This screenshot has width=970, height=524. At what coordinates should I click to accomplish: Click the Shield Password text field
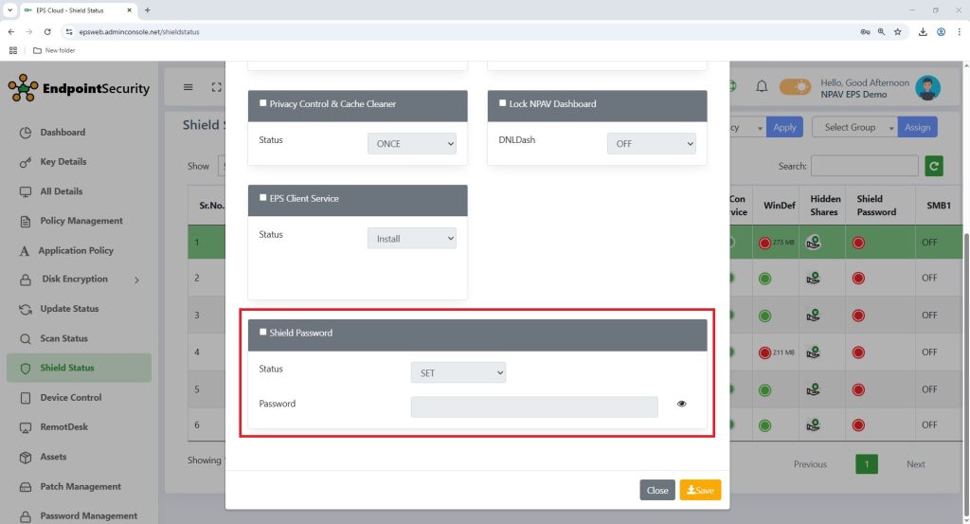[x=533, y=407]
